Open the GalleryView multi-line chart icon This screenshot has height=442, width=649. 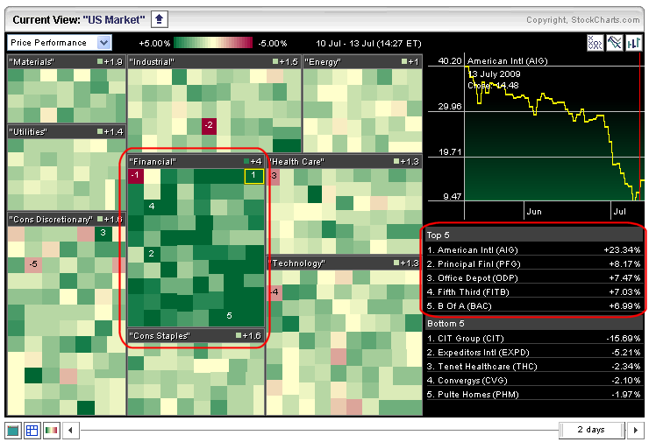[x=614, y=43]
